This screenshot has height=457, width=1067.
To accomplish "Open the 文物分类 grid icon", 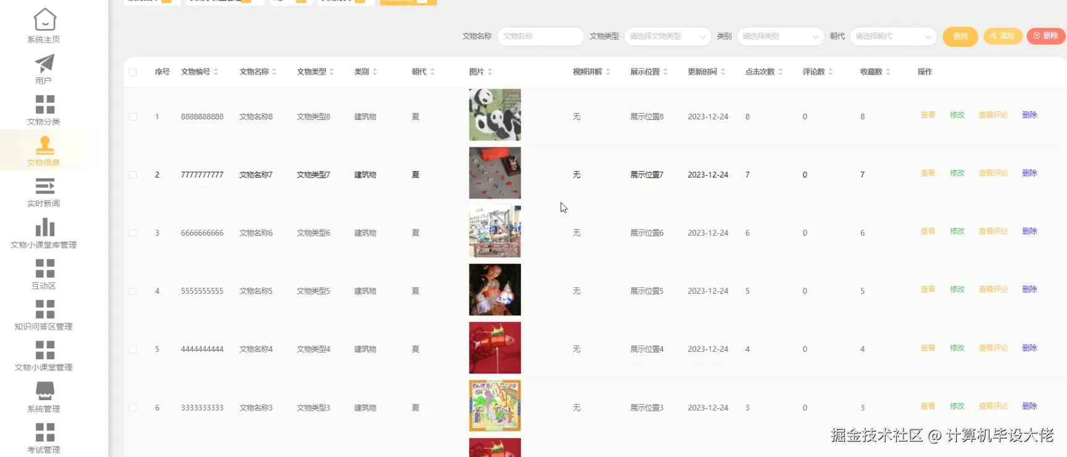I will (x=45, y=105).
